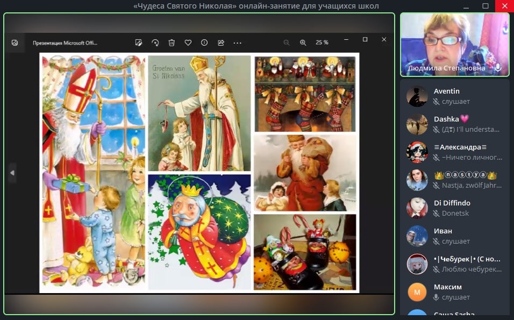Open the three-dots more options menu

point(237,42)
